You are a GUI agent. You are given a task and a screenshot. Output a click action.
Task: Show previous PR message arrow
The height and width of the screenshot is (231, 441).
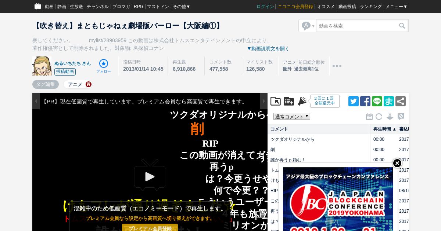point(36,101)
